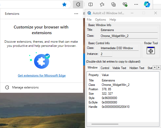Click the blue favorites star in address bar
This screenshot has height=128, width=161.
coord(64,4)
